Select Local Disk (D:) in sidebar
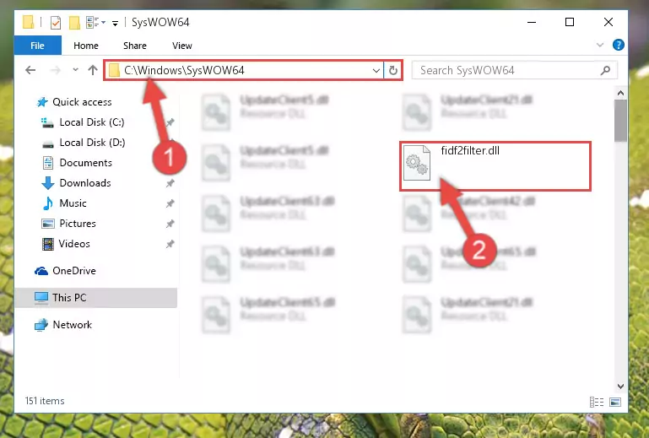 coord(92,143)
